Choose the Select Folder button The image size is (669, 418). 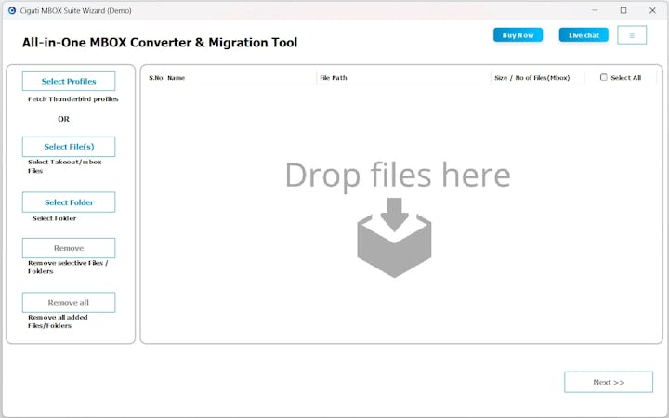click(69, 202)
